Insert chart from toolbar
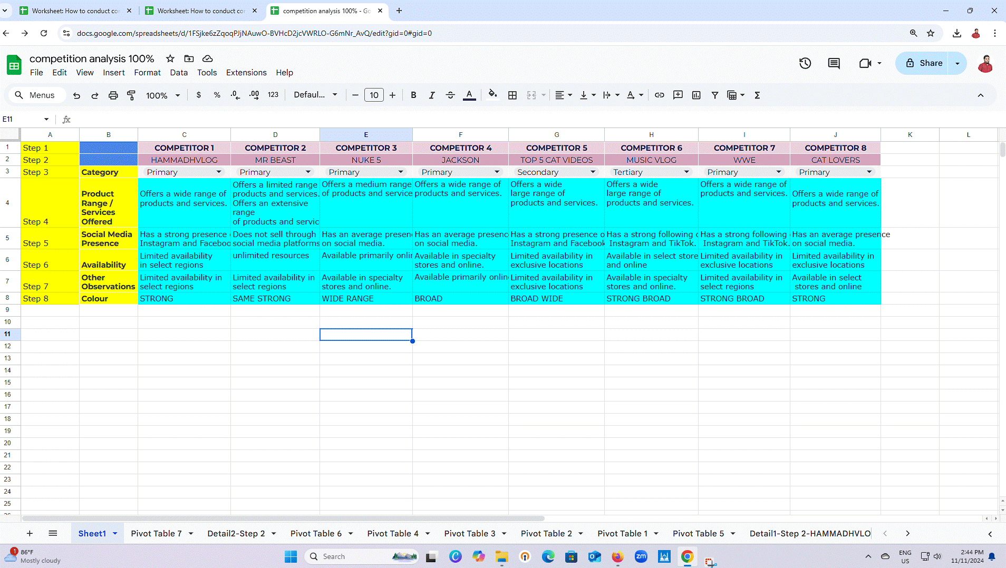 point(697,95)
